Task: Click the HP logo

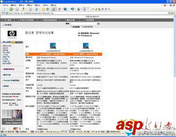Action: pyautogui.click(x=12, y=34)
